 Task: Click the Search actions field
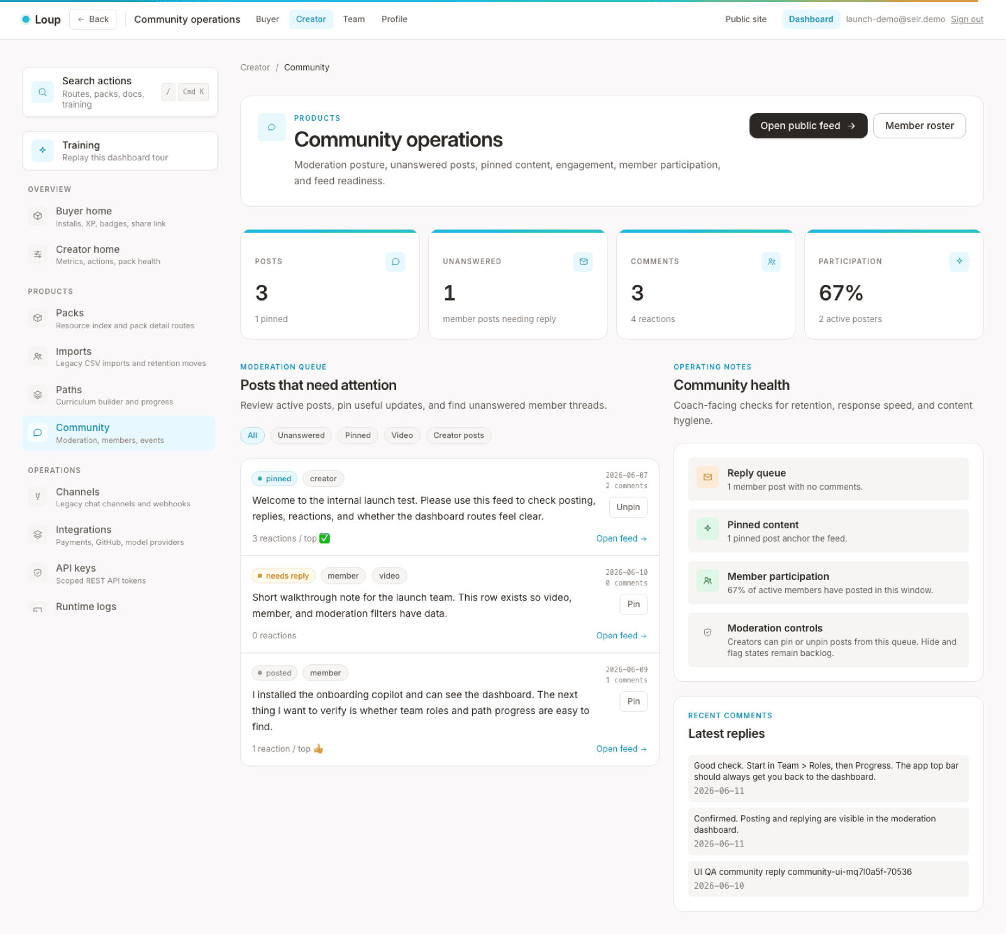pyautogui.click(x=120, y=92)
